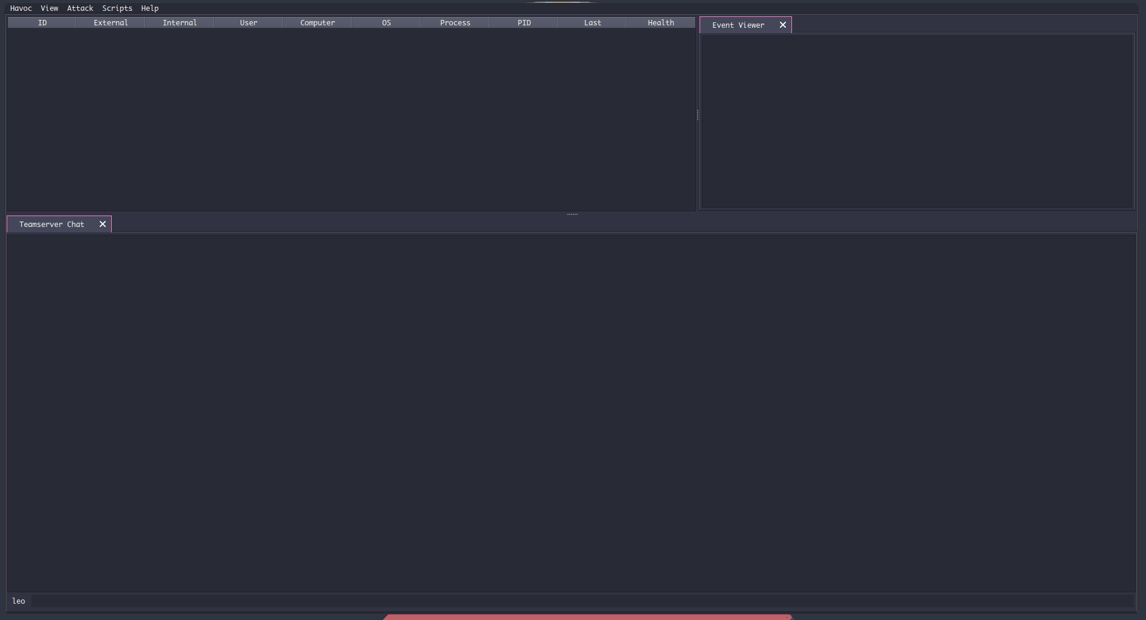Viewport: 1146px width, 620px height.
Task: Open the Help menu
Action: click(x=150, y=8)
